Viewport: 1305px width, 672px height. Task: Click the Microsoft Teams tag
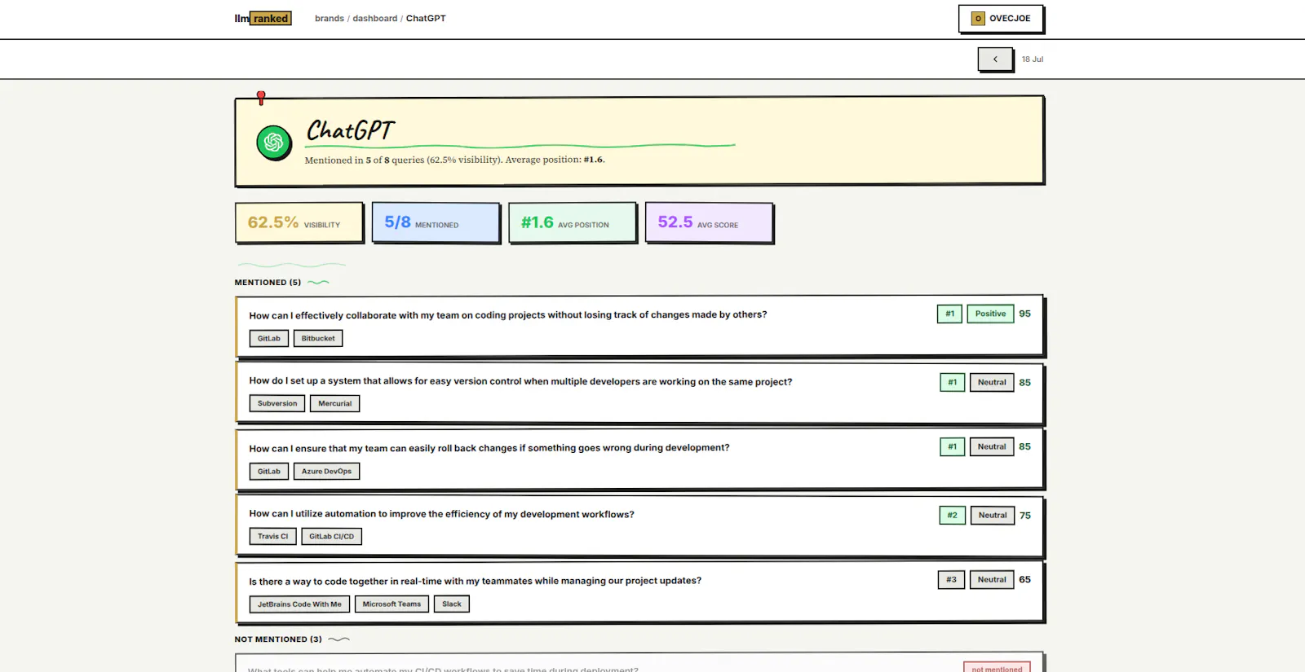pyautogui.click(x=391, y=604)
